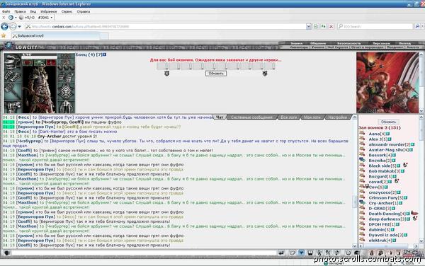
Task: Open private chat icon for Beznika
Action: pos(362,160)
